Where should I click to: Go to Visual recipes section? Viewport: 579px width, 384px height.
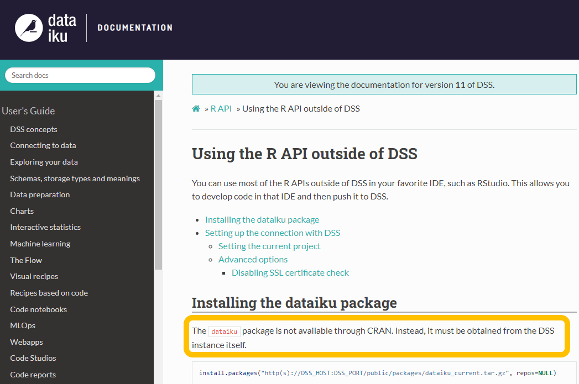click(34, 276)
